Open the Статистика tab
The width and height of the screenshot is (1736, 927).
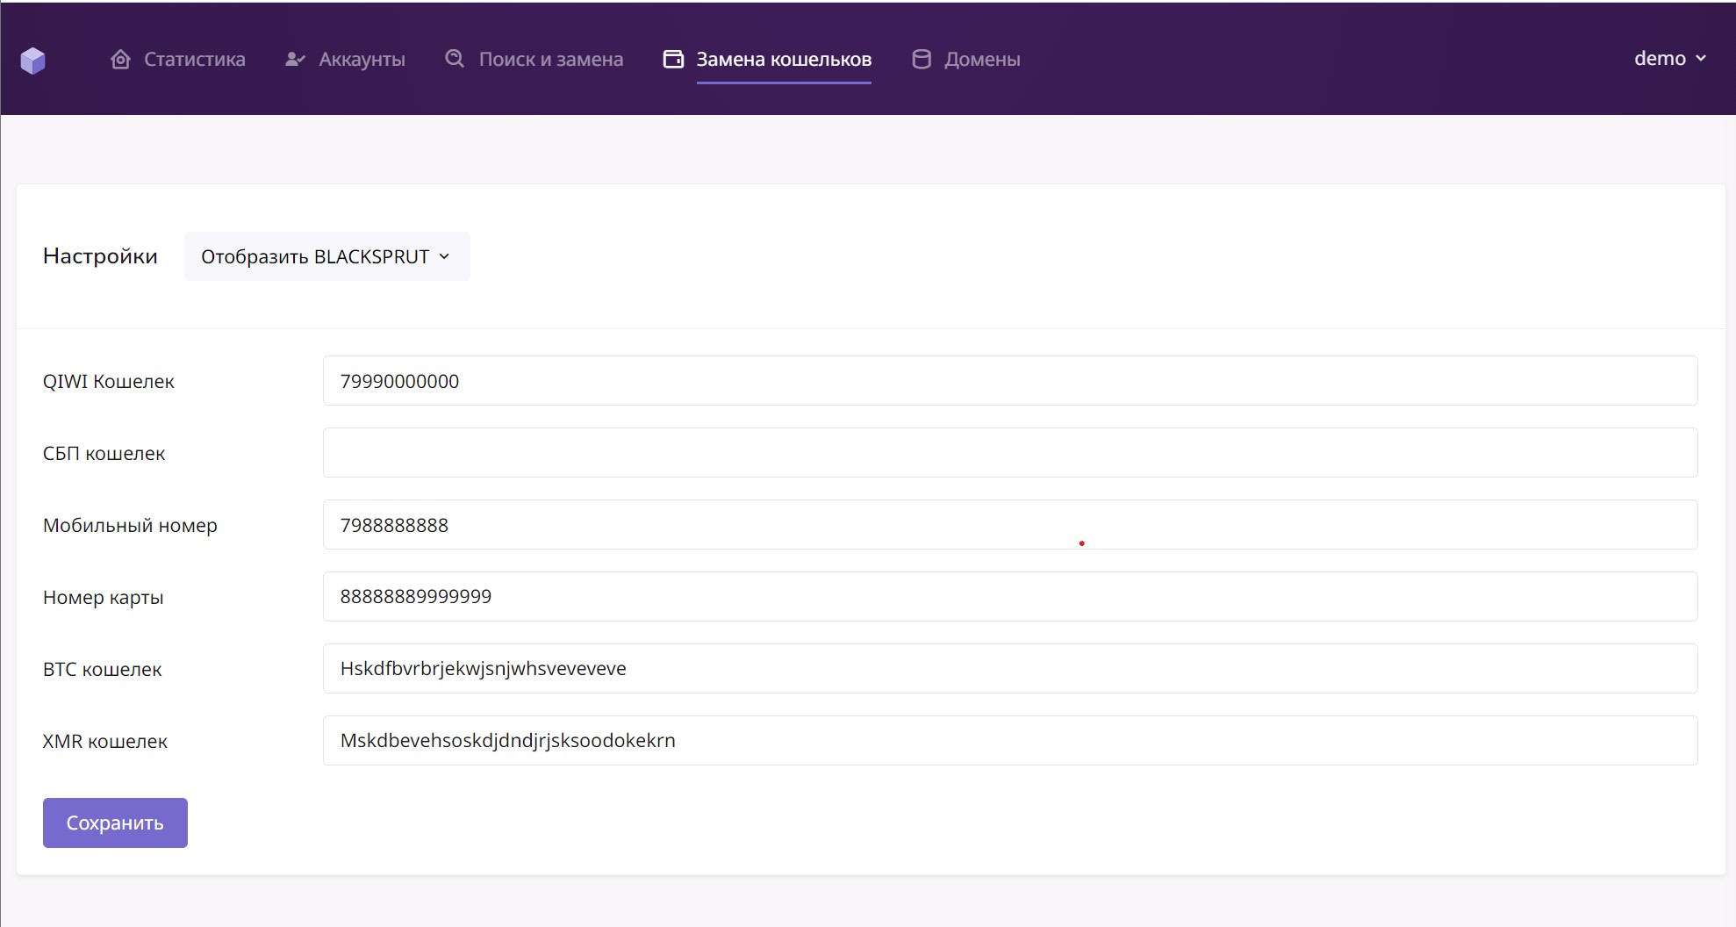coord(194,59)
